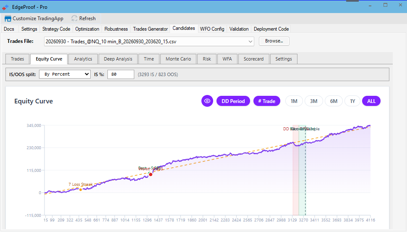Open the Risk sub-tab
407x232 pixels.
pyautogui.click(x=207, y=59)
